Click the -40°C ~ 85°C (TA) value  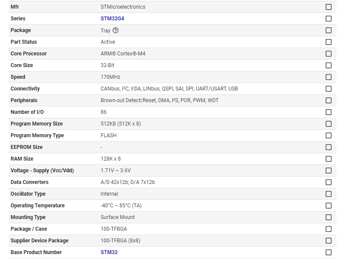coord(121,206)
